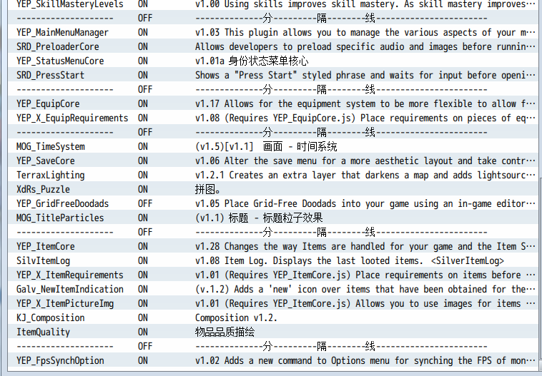Click the '标题粒子效果' description
This screenshot has height=376, width=542.
pyautogui.click(x=259, y=218)
